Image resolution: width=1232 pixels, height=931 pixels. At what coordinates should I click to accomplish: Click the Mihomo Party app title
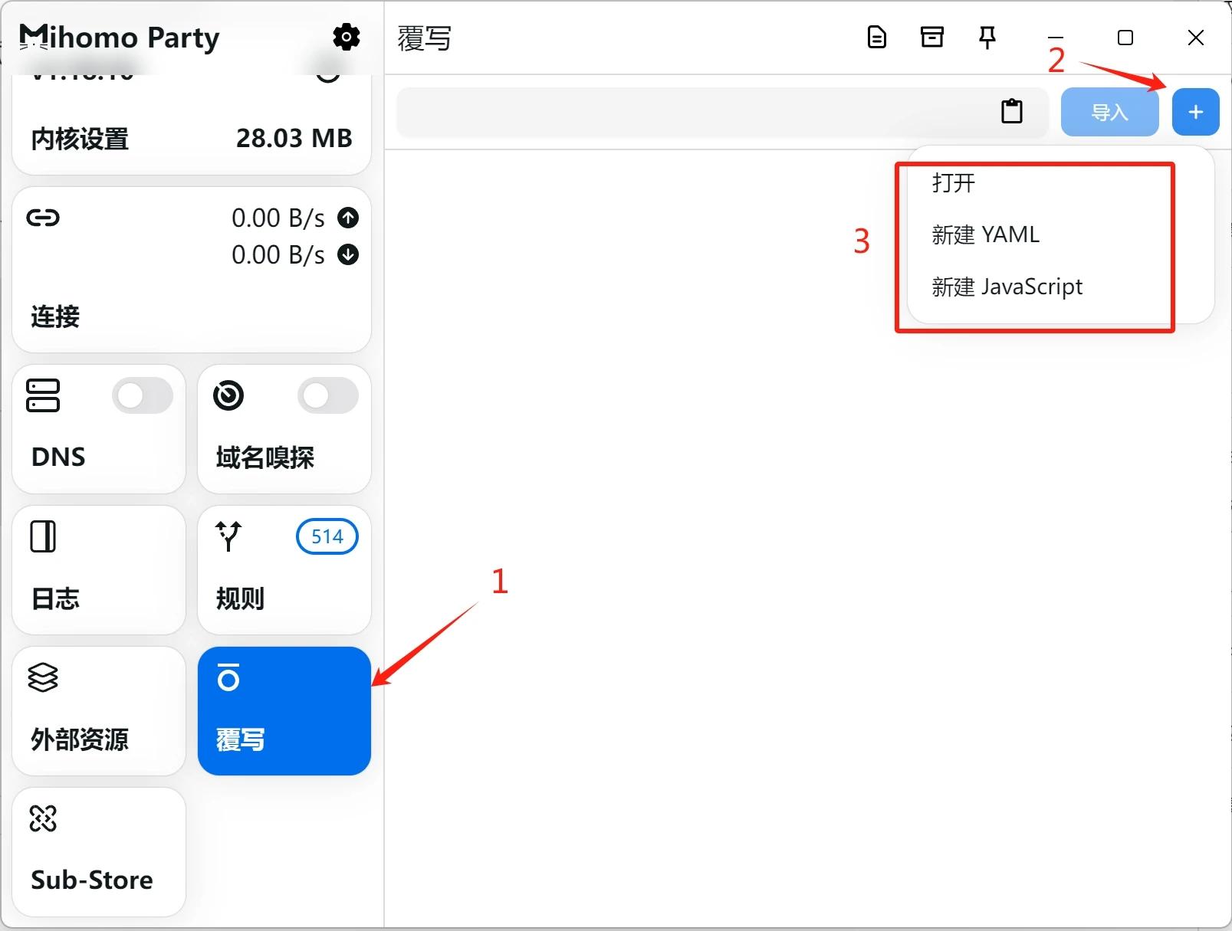(x=120, y=37)
